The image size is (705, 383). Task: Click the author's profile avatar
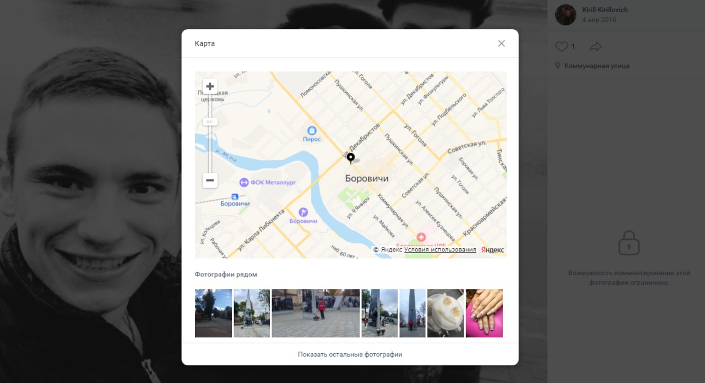coord(566,15)
